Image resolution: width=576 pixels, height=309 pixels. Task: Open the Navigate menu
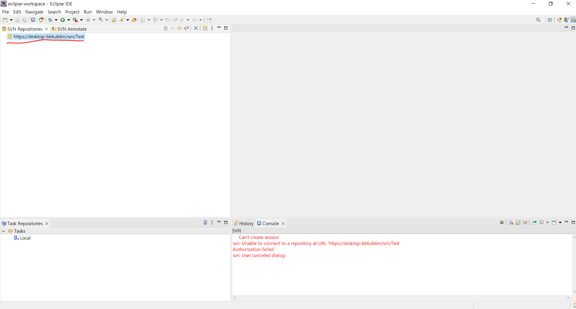(34, 12)
